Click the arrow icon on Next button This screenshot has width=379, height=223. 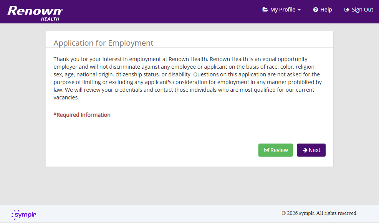305,150
